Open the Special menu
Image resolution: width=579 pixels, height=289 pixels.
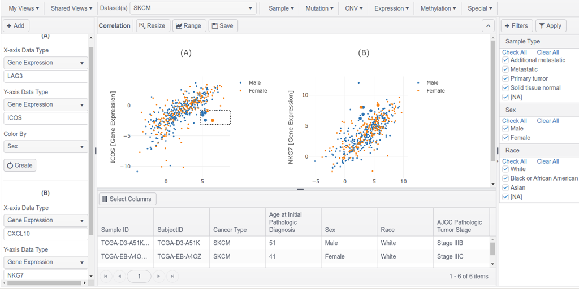pyautogui.click(x=480, y=8)
